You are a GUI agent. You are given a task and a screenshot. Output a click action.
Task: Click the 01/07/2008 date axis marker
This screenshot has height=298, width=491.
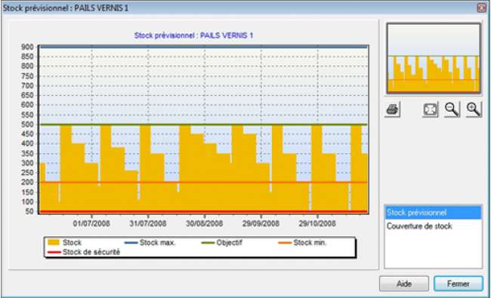click(x=91, y=223)
